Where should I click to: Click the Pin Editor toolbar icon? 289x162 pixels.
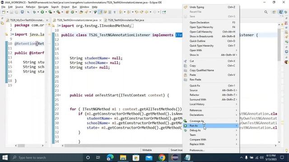164,12
